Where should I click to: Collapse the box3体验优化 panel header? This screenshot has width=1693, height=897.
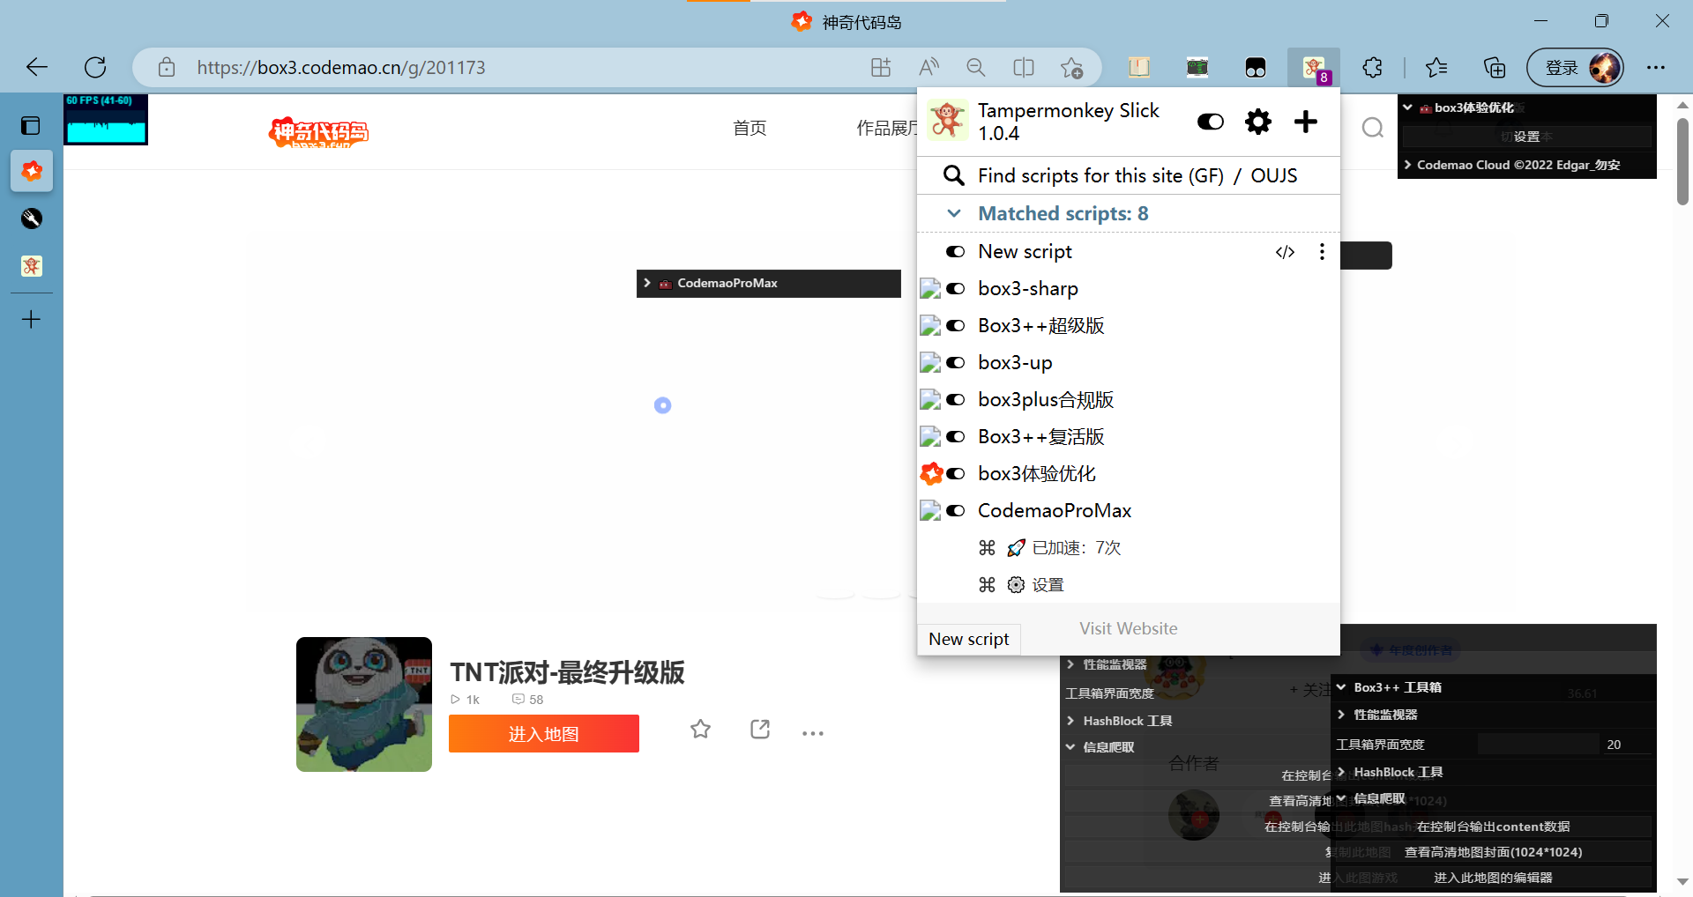coord(1527,108)
